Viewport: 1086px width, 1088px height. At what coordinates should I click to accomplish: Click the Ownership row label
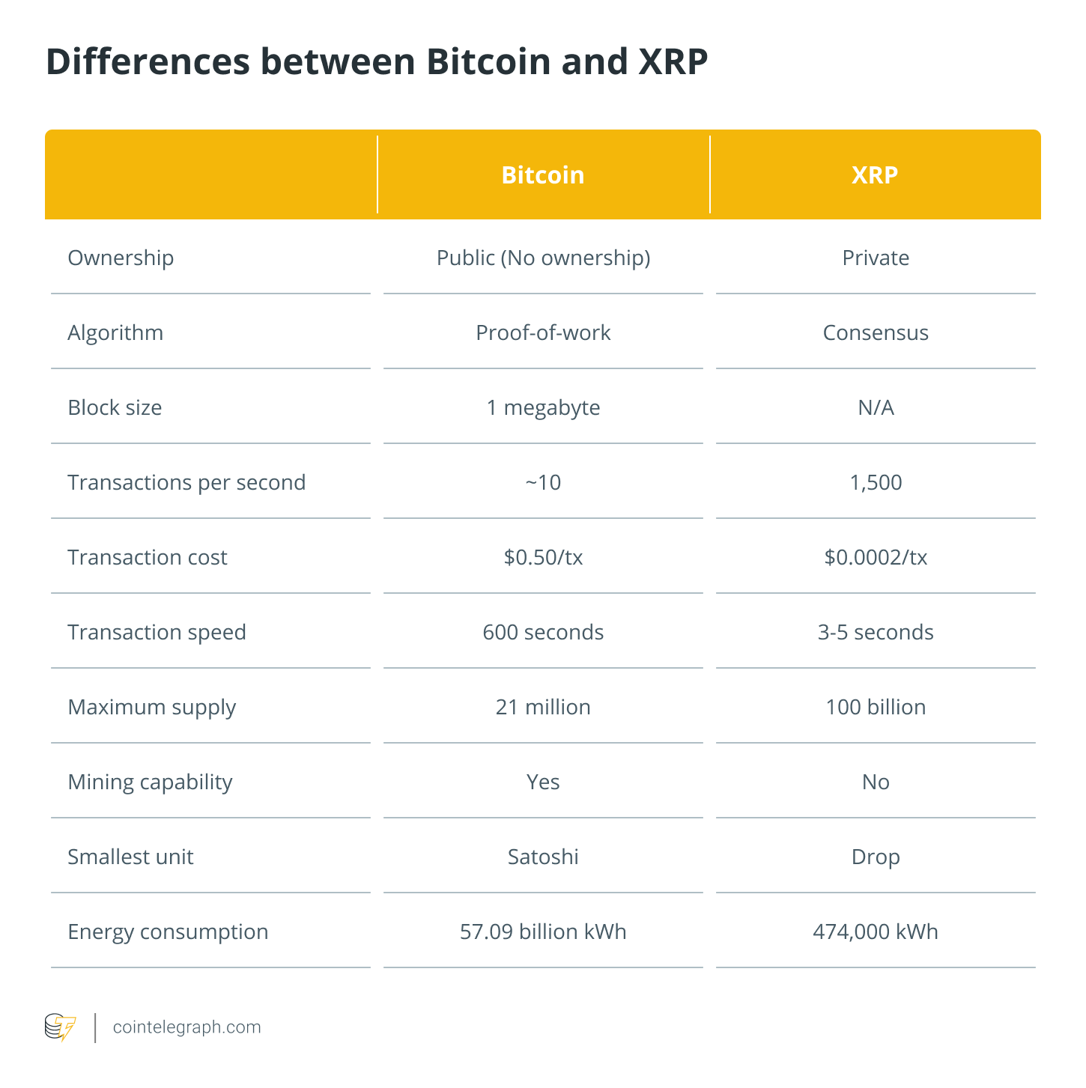click(x=121, y=258)
